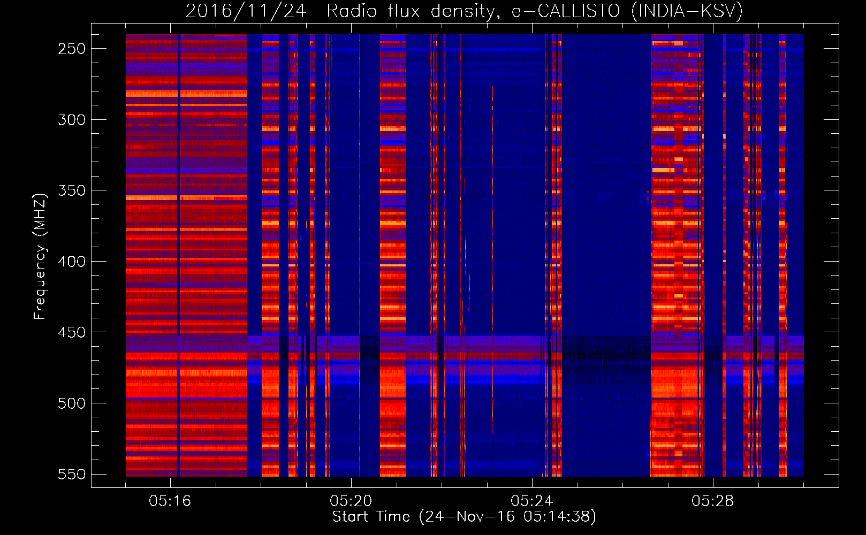Click the 05:20 time tick label
866x535 pixels.
tap(351, 501)
